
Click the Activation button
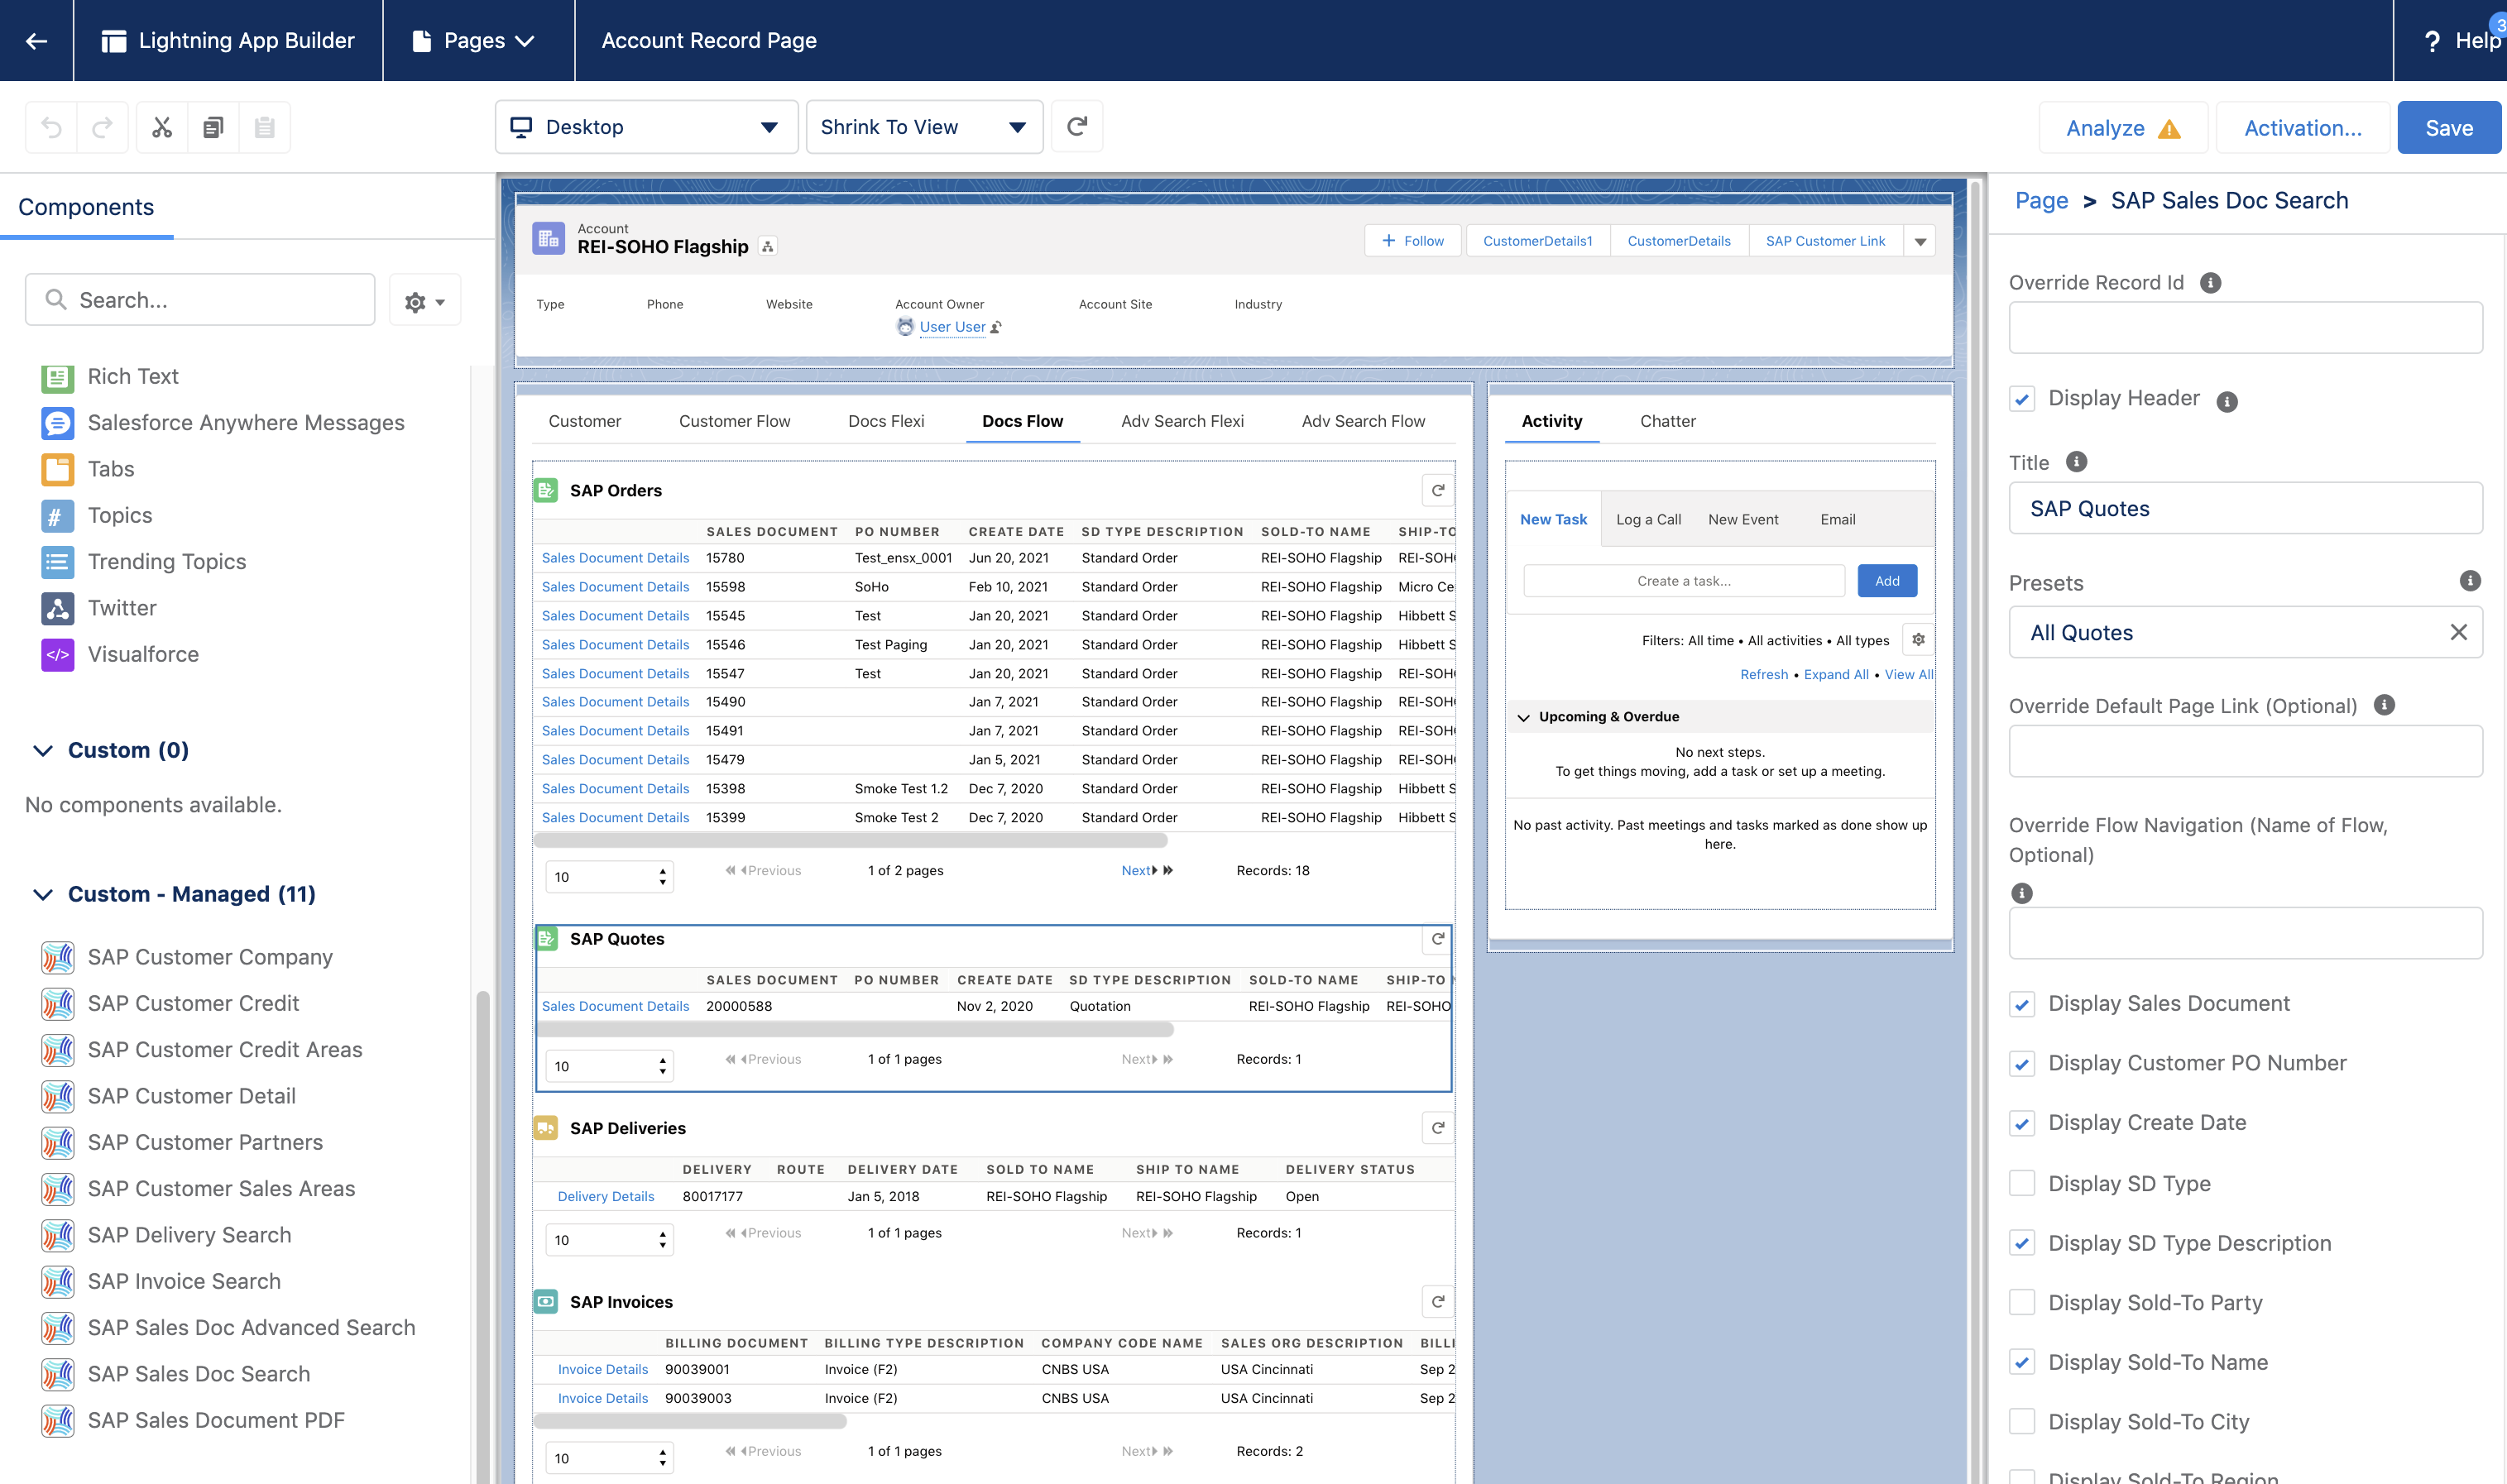[2302, 128]
